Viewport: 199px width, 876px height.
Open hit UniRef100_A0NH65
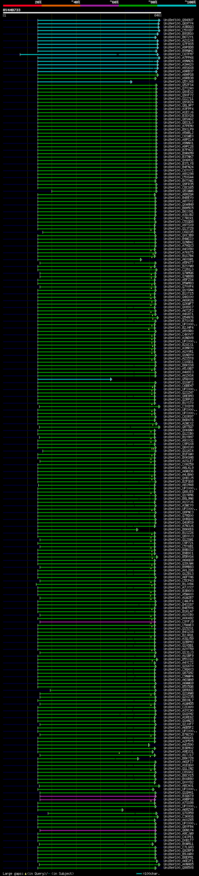[x=178, y=864]
